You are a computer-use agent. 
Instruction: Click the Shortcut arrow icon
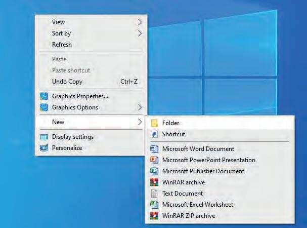(x=154, y=134)
